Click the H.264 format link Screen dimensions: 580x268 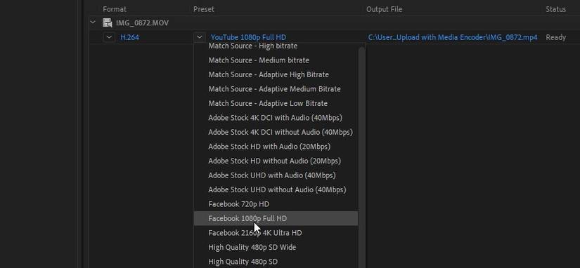coord(129,37)
